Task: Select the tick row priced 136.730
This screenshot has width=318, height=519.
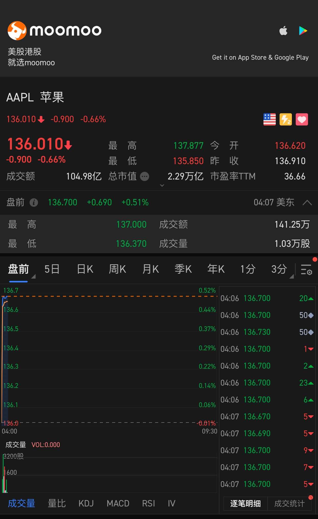Action: click(x=267, y=332)
